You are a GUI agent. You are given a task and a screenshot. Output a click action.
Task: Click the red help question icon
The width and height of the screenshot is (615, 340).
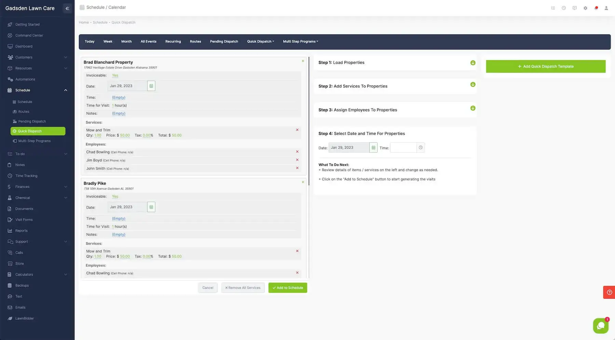coord(609,292)
